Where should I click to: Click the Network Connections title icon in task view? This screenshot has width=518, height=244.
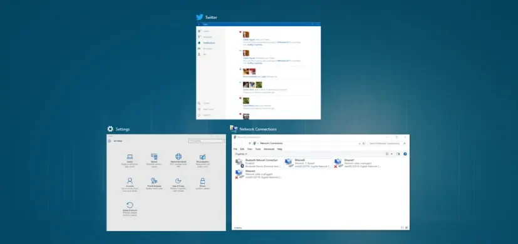point(234,129)
